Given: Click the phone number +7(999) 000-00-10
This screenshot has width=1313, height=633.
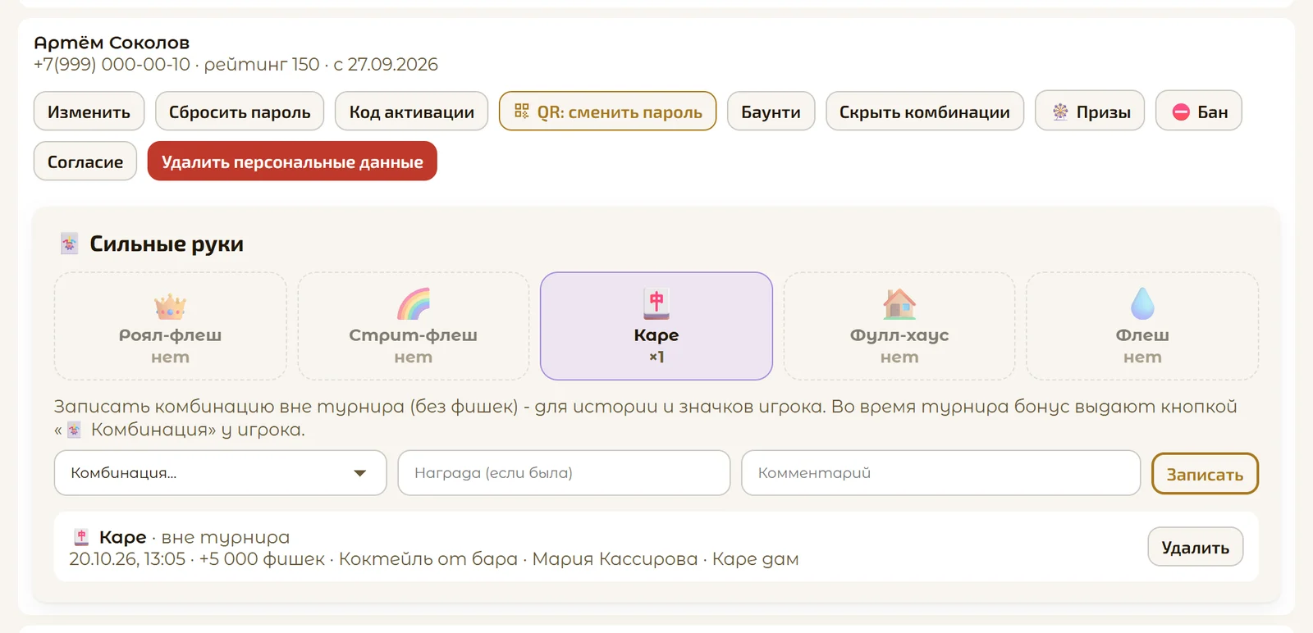Looking at the screenshot, I should pos(112,64).
